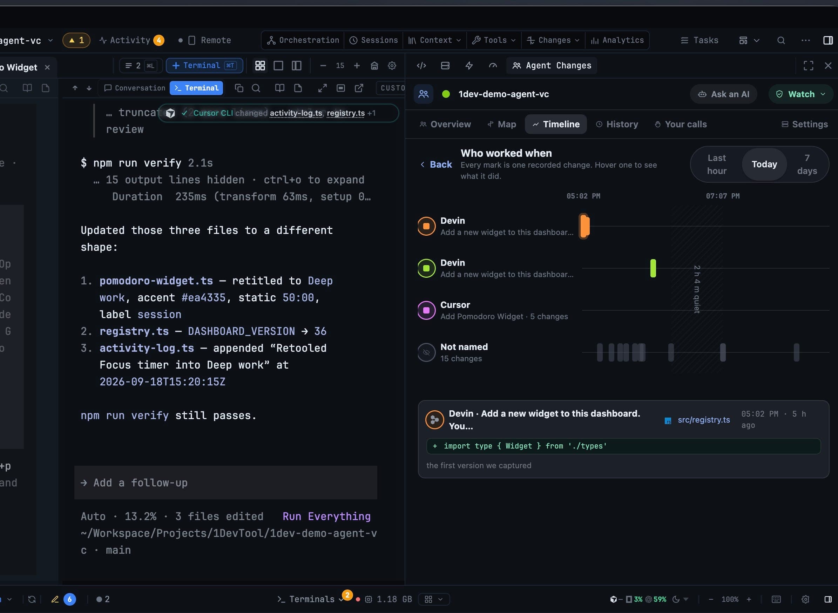Viewport: 838px width, 613px height.
Task: Click the keyboard icon in the status bar
Action: pyautogui.click(x=776, y=599)
